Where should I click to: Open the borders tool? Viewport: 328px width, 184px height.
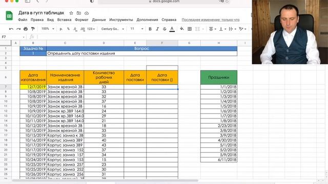(x=190, y=29)
